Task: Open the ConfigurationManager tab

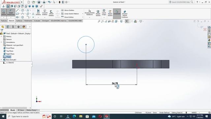Action: click(13, 27)
